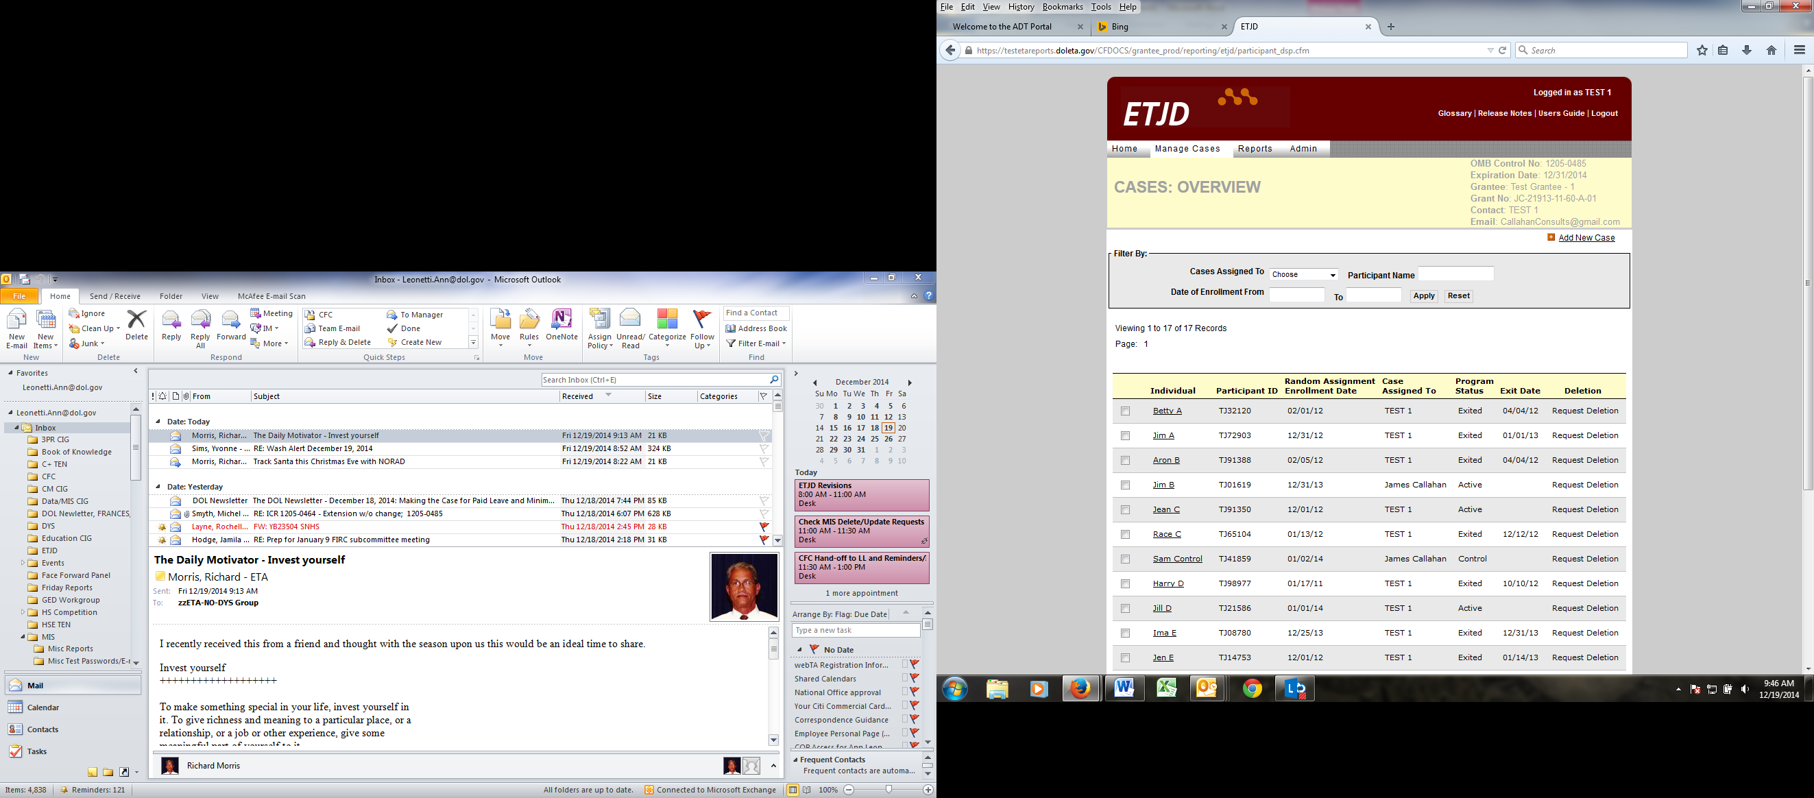Open Chrome from the Windows taskbar
Screen dimensions: 1814x798
click(1252, 689)
